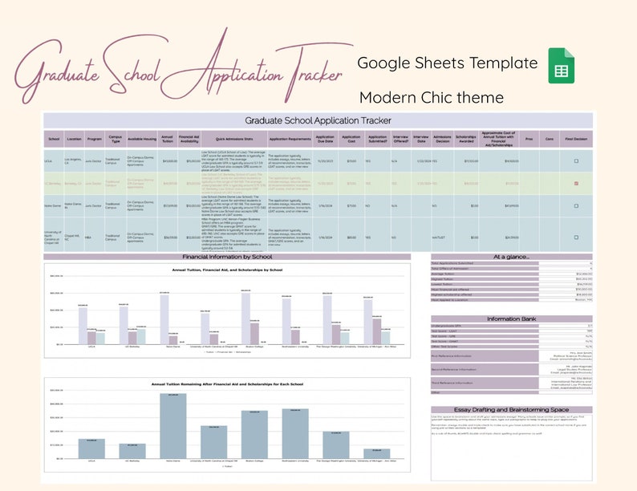Select the 'At a glance...' section header
The height and width of the screenshot is (491, 637).
[512, 257]
